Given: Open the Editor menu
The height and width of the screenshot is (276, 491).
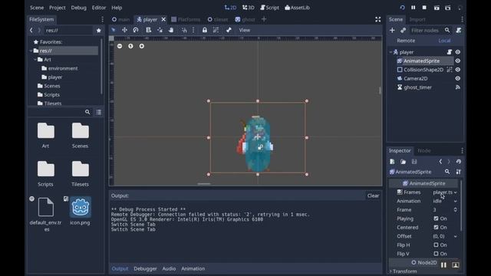Looking at the screenshot, I should pyautogui.click(x=99, y=8).
